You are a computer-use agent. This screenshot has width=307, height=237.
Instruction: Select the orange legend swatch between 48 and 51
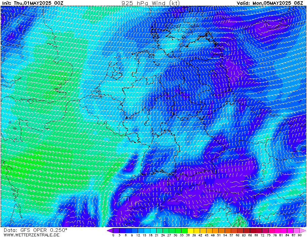pos(216,231)
